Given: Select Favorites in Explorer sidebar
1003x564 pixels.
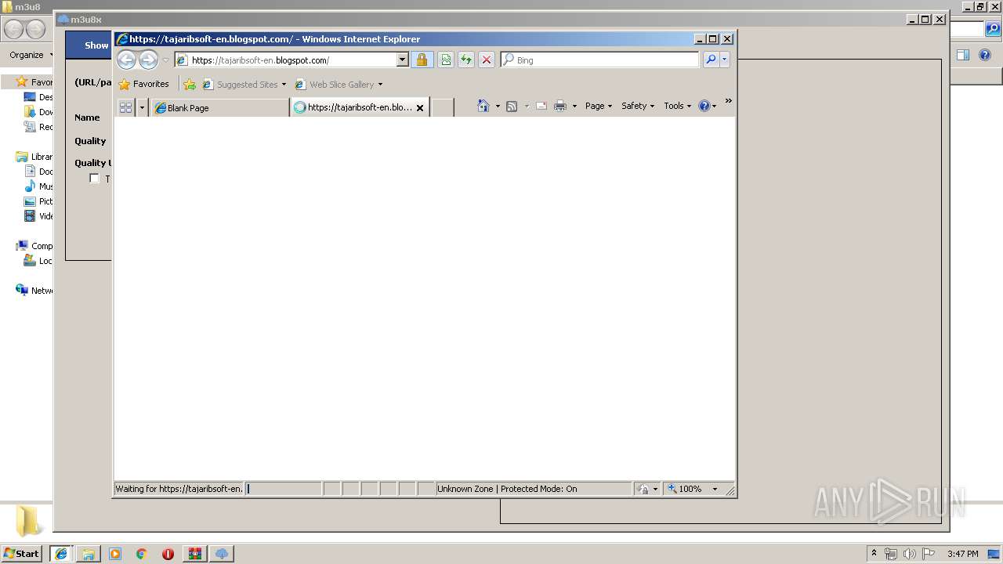Looking at the screenshot, I should pos(35,82).
